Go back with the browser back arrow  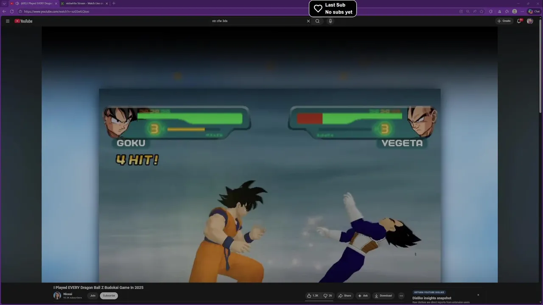pos(4,11)
